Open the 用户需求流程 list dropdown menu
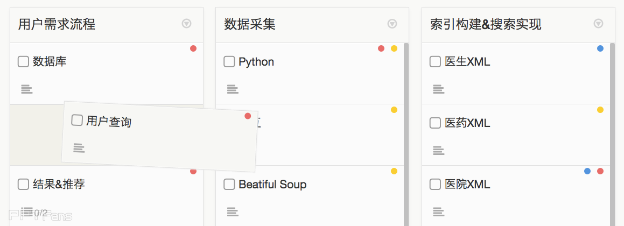 (186, 24)
